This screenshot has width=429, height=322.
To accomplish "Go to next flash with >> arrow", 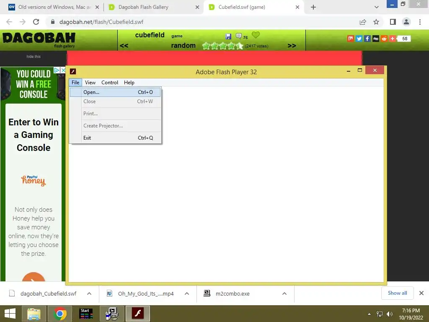I will [x=292, y=46].
